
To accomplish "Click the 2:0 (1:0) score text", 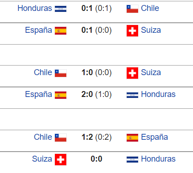I will click(96, 94).
